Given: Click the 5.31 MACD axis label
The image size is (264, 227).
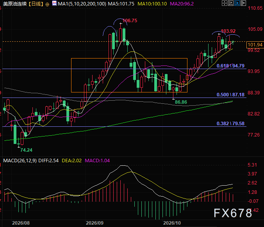Looking at the screenshot, I should click(x=252, y=165).
